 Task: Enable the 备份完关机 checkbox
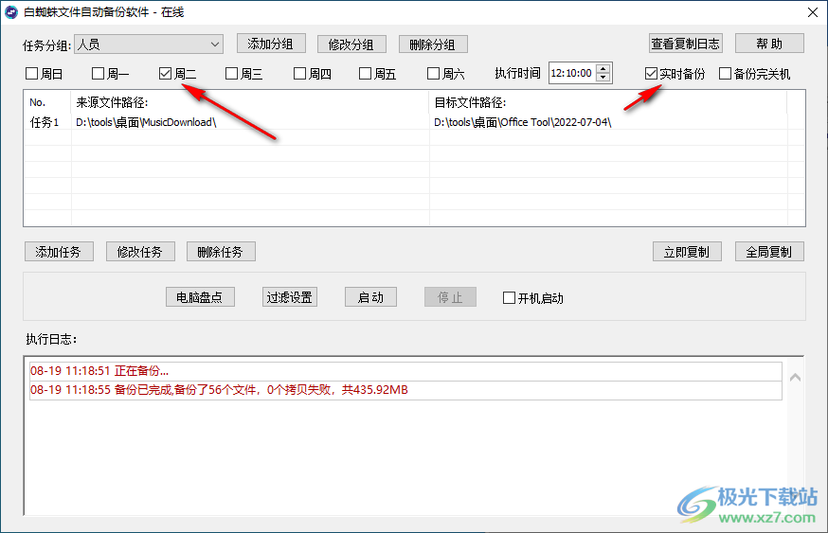725,73
